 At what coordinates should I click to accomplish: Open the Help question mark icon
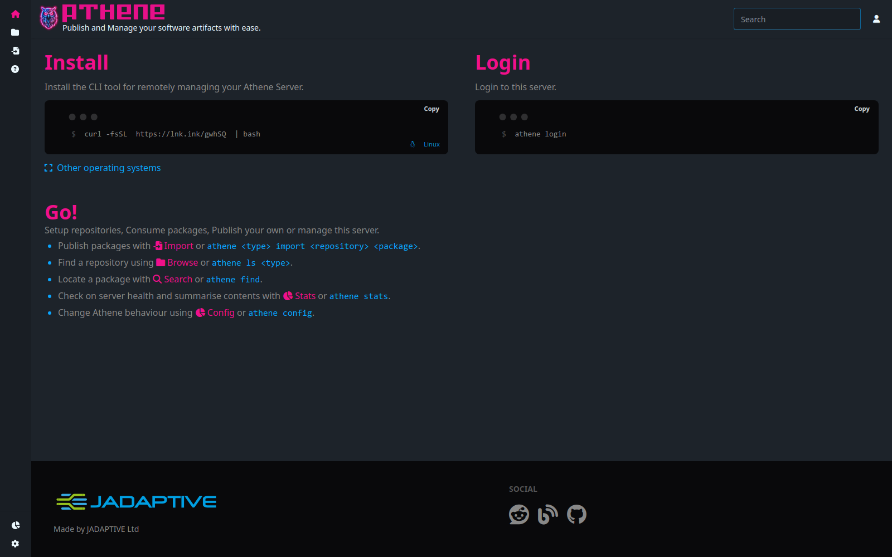15,69
